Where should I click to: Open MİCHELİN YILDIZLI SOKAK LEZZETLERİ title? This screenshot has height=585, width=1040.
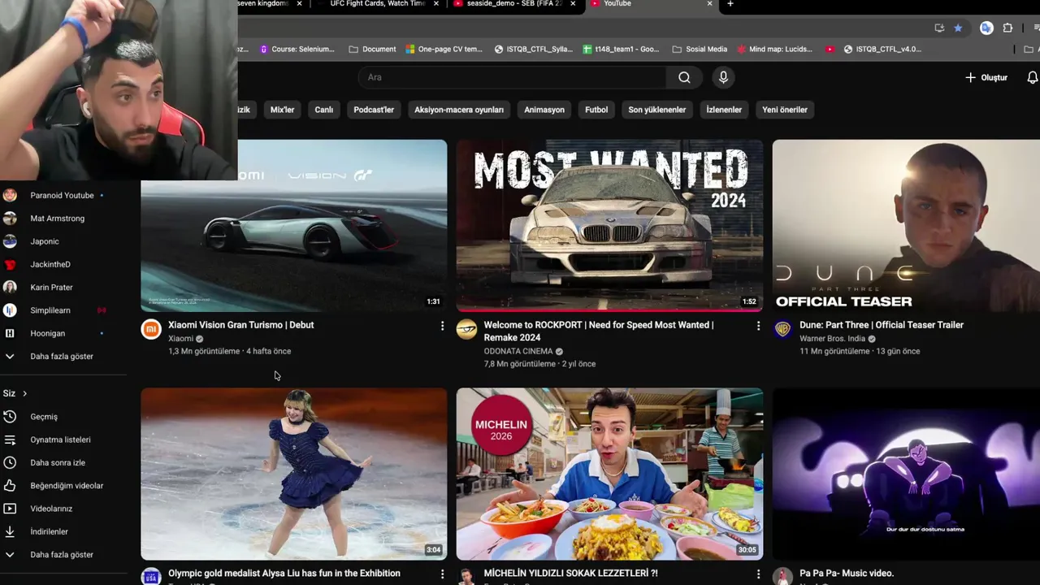(x=571, y=574)
